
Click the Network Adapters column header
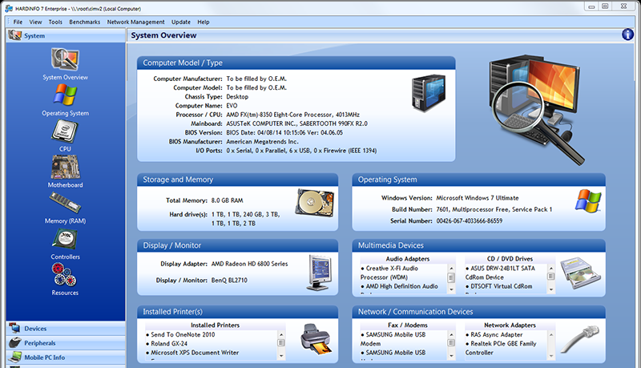click(x=510, y=325)
